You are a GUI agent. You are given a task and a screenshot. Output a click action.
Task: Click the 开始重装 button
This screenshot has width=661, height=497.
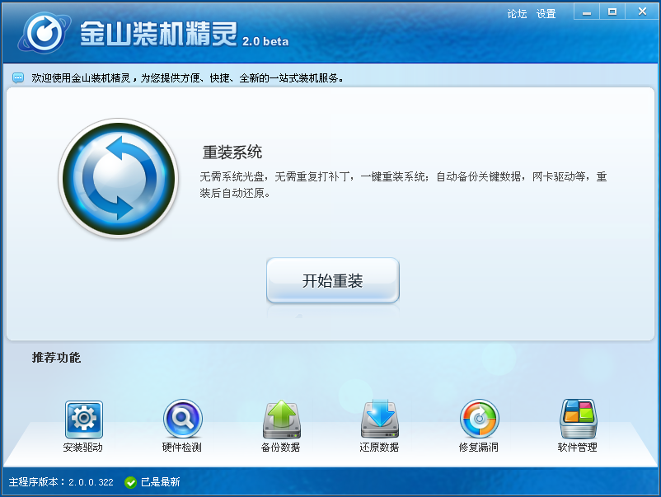pyautogui.click(x=333, y=280)
